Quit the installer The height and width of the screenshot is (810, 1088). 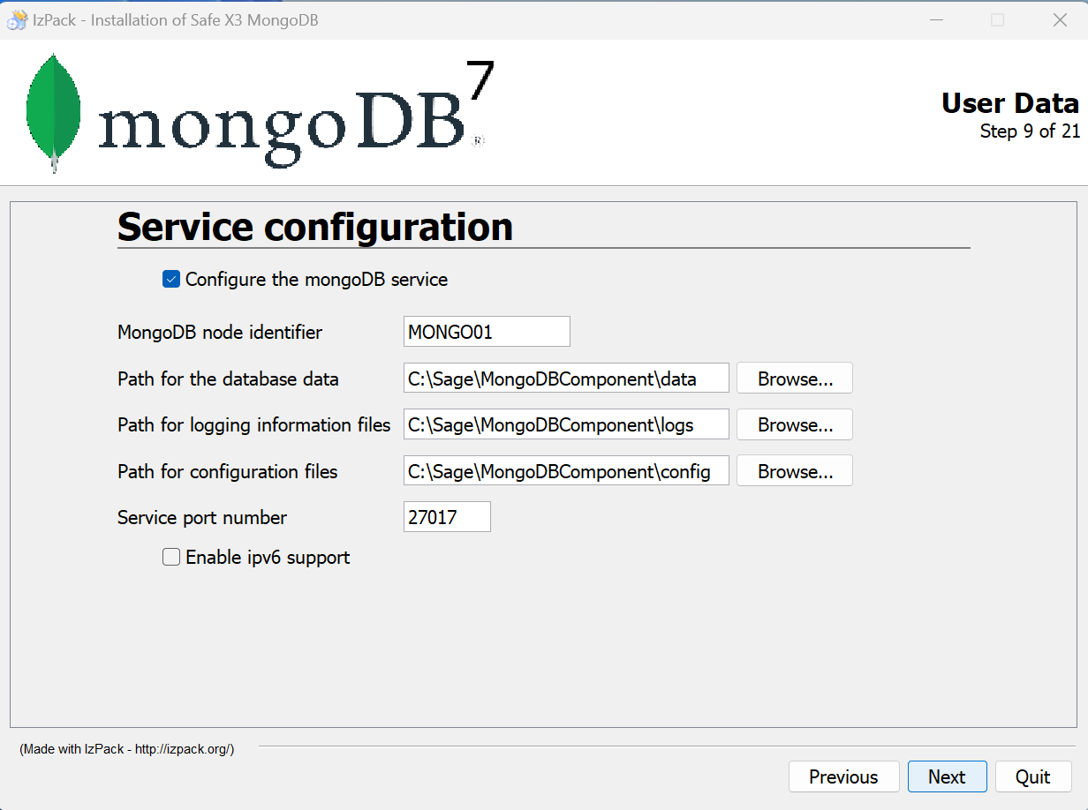tap(1032, 776)
